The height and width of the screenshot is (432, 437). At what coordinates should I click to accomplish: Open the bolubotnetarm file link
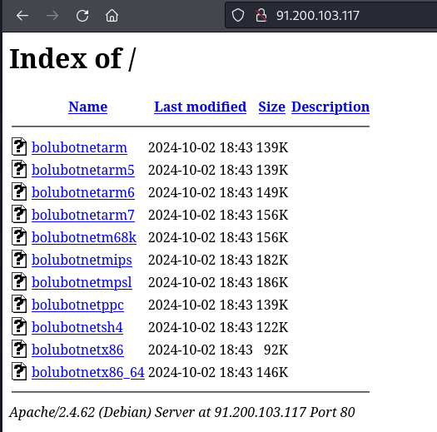[79, 147]
